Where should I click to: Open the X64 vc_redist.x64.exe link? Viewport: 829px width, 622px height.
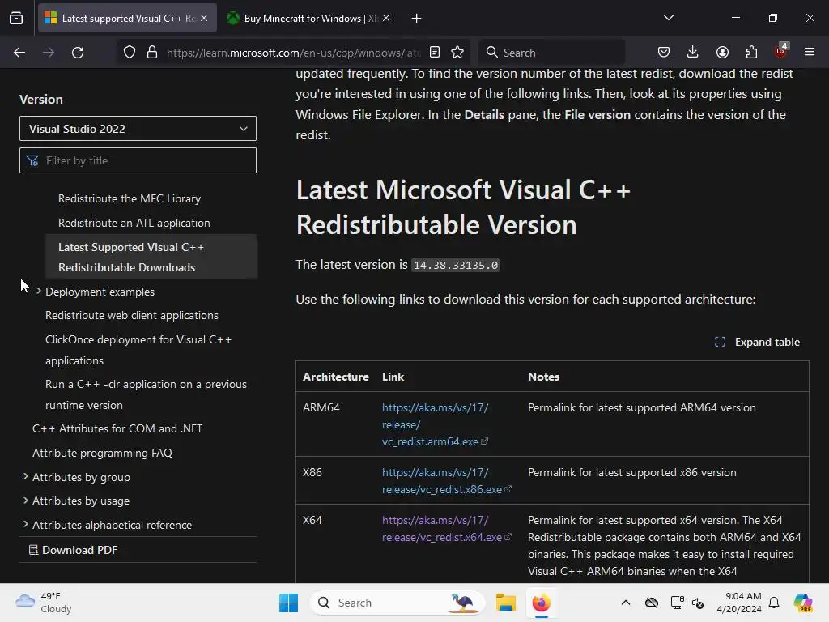pyautogui.click(x=446, y=528)
